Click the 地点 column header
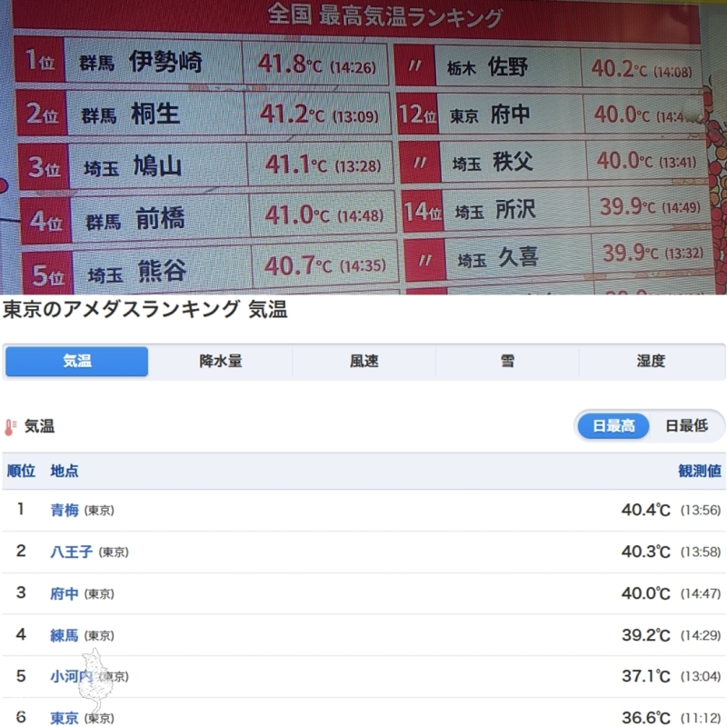The height and width of the screenshot is (727, 727). pyautogui.click(x=65, y=471)
